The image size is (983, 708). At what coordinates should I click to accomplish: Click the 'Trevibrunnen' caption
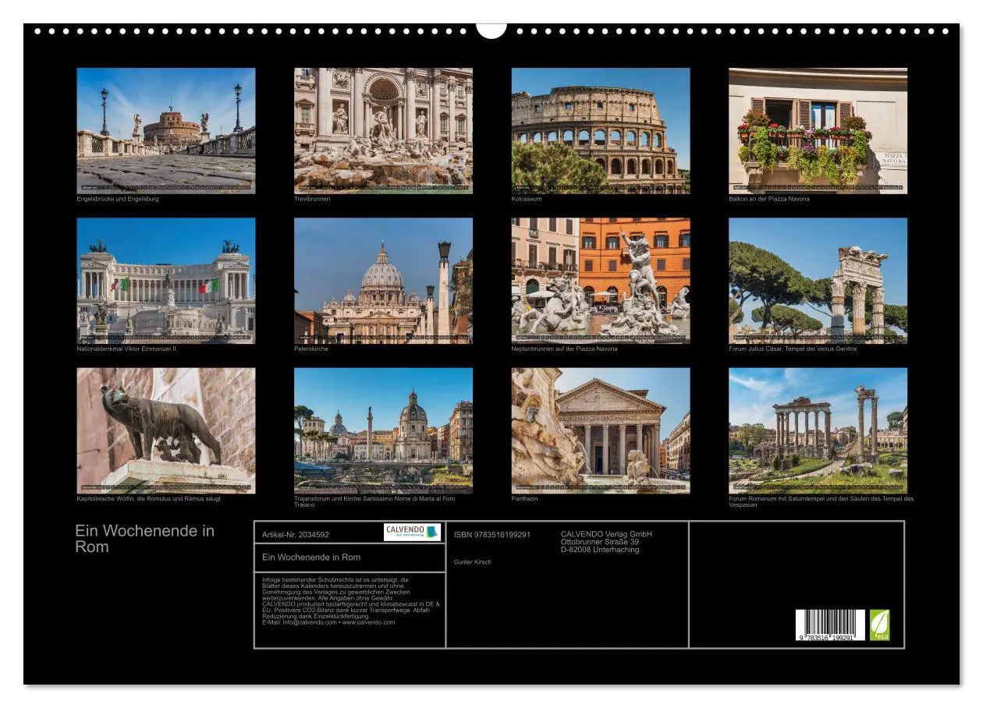coord(312,199)
